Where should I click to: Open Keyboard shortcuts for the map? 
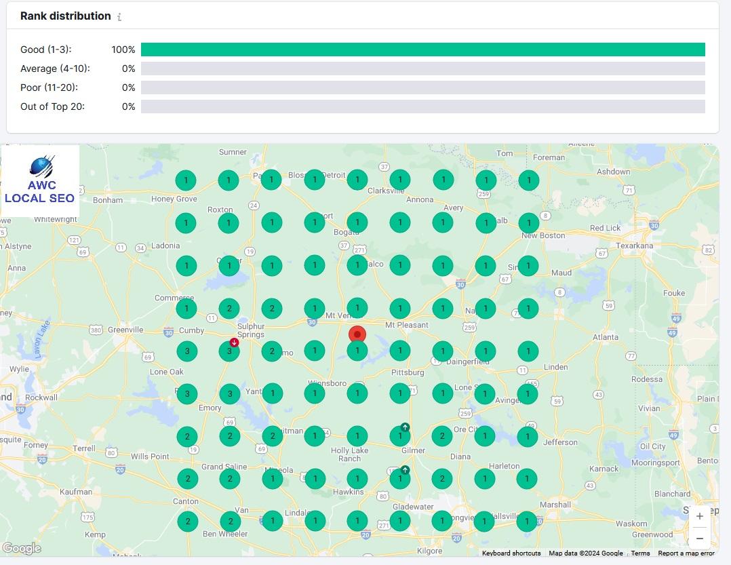coord(511,553)
